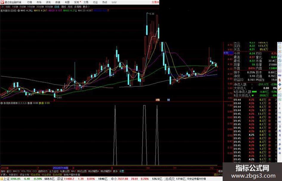Select the pencil drawing tool icon

(x=280, y=89)
